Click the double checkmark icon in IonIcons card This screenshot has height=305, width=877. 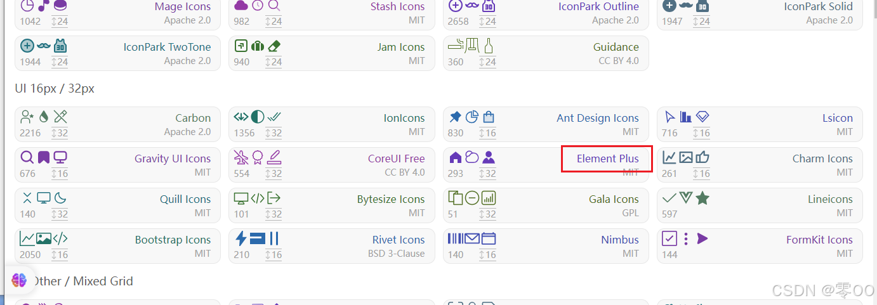coord(274,117)
